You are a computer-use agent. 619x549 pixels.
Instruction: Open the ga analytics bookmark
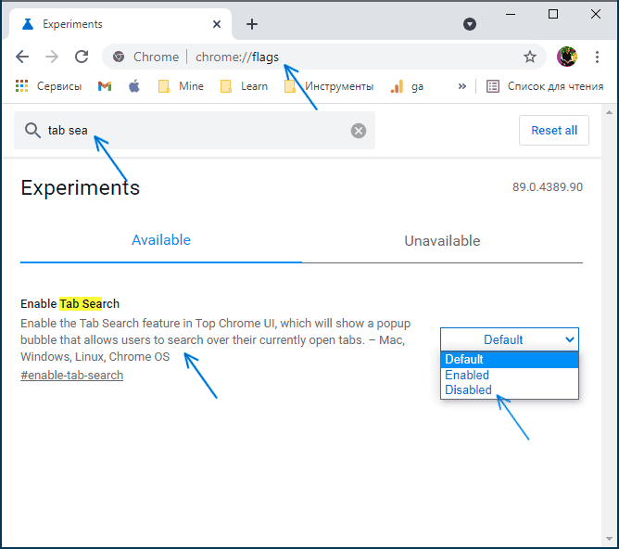[x=407, y=86]
